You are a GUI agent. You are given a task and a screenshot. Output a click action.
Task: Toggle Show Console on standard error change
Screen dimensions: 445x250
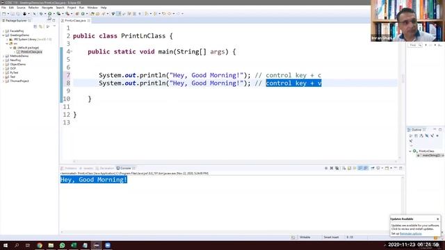366,168
